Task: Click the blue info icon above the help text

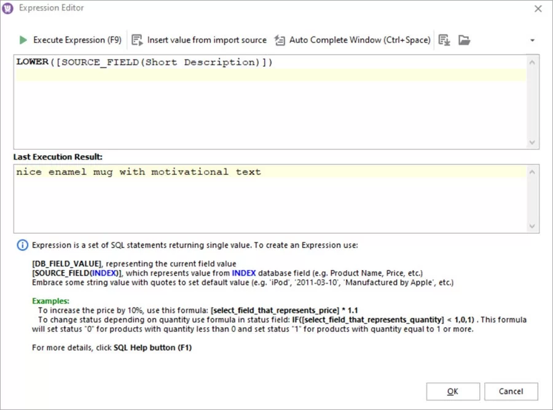Action: click(22, 245)
